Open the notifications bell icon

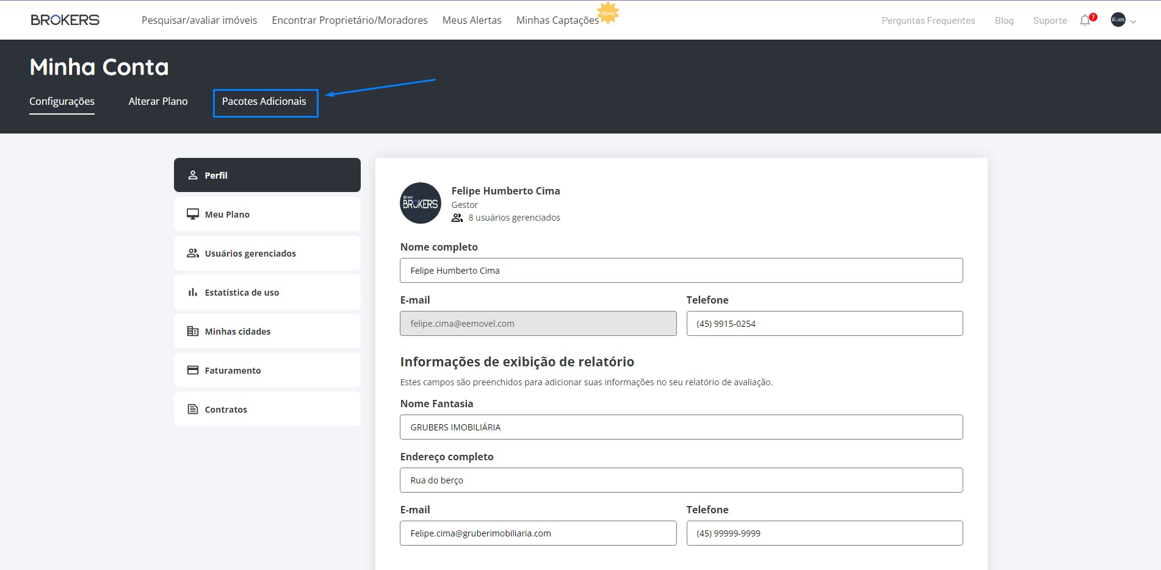[1085, 21]
